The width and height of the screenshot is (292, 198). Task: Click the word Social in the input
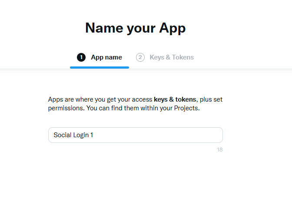62,135
